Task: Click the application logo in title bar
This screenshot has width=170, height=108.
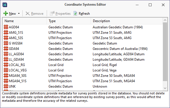Action: pos(5,5)
